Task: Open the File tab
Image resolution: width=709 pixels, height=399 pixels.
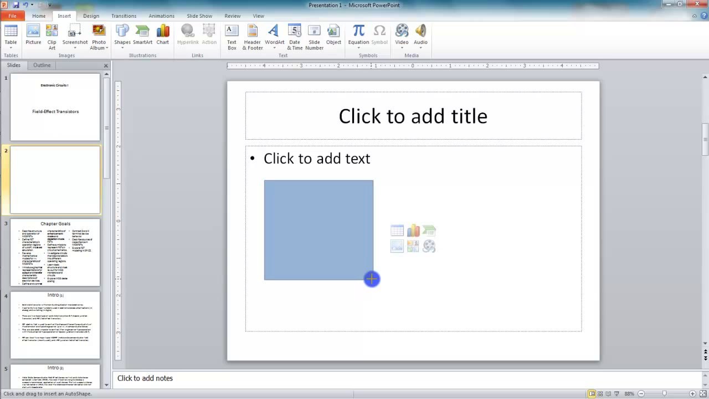Action: [12, 16]
